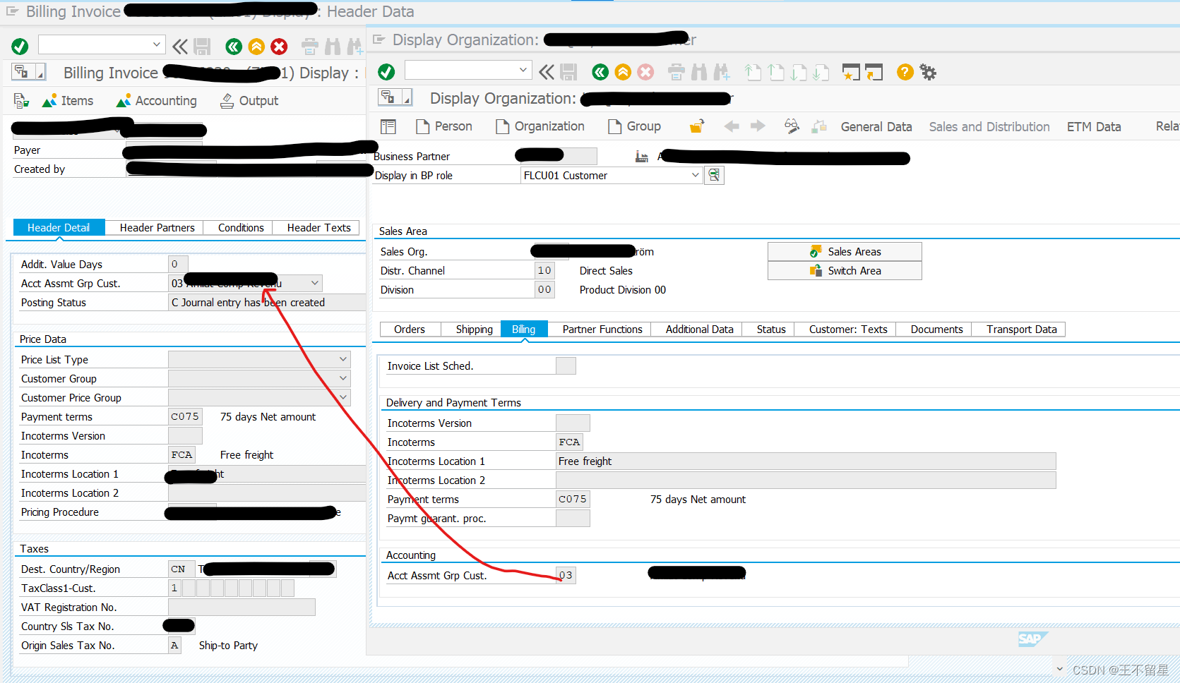Click the Sales Areas button
This screenshot has width=1180, height=683.
[x=845, y=252]
